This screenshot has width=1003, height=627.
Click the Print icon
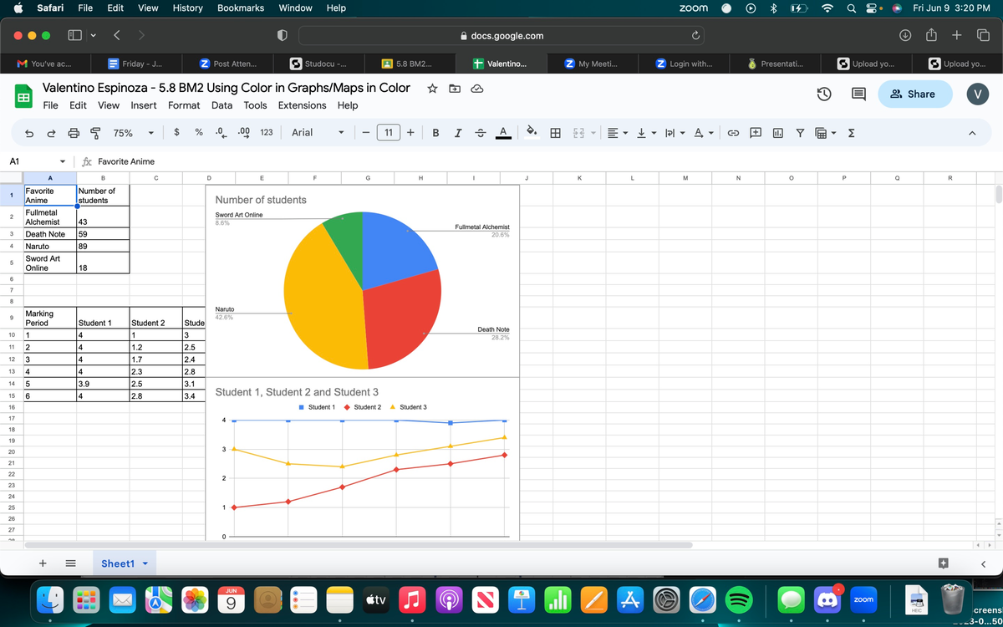(x=74, y=132)
